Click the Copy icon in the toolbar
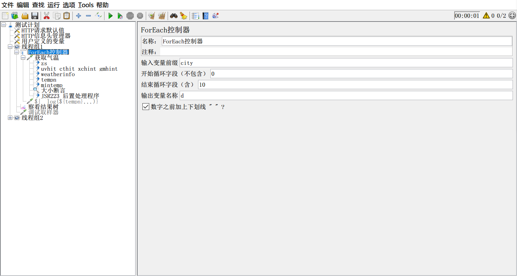The image size is (517, 276). [57, 16]
